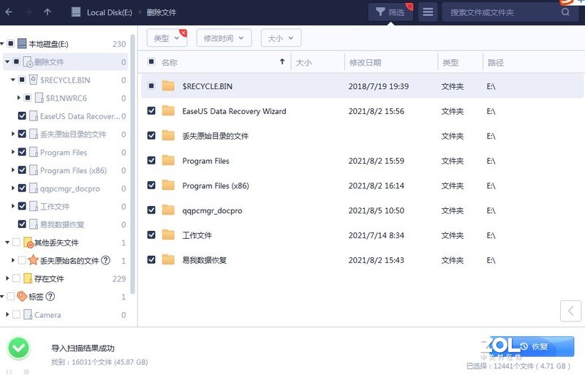Click the Local Disk(E:) drive icon
The height and width of the screenshot is (377, 585).
coord(76,12)
